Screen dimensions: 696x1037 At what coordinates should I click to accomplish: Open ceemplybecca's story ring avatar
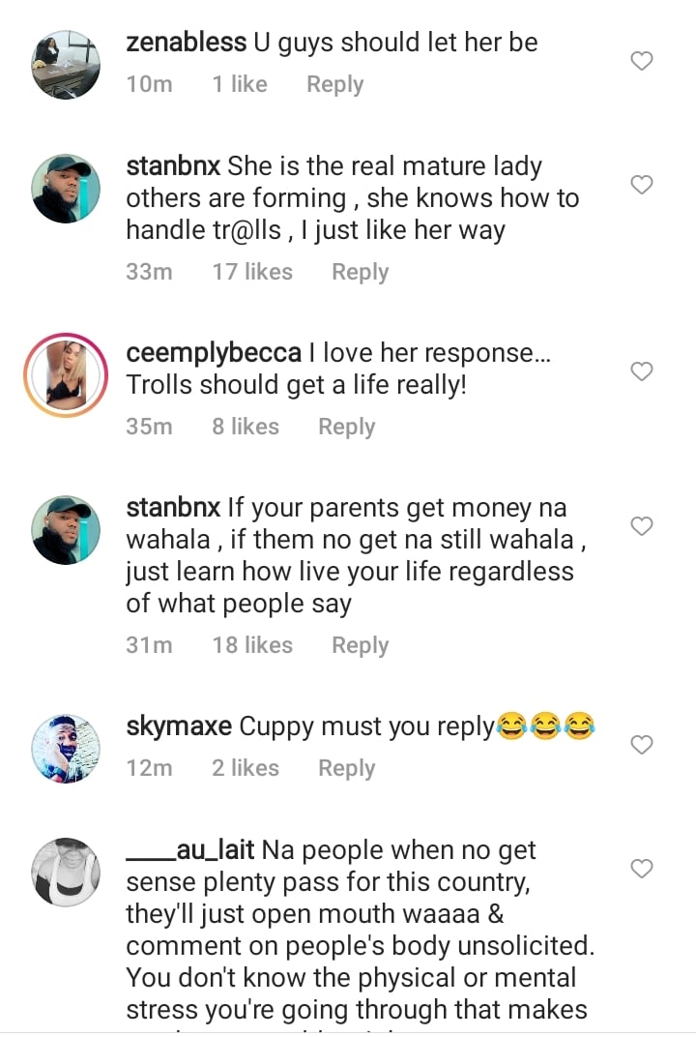coord(66,375)
